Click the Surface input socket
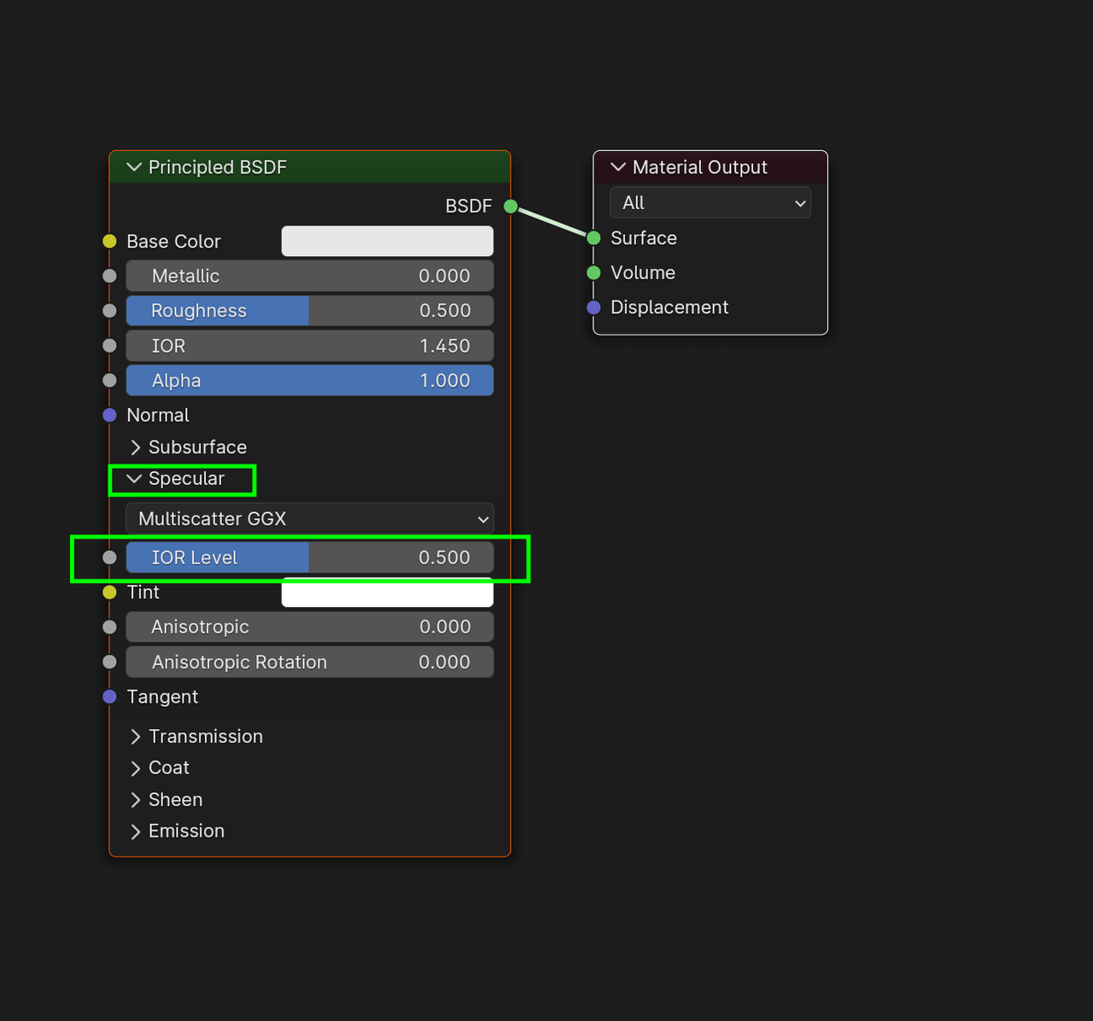 [593, 238]
